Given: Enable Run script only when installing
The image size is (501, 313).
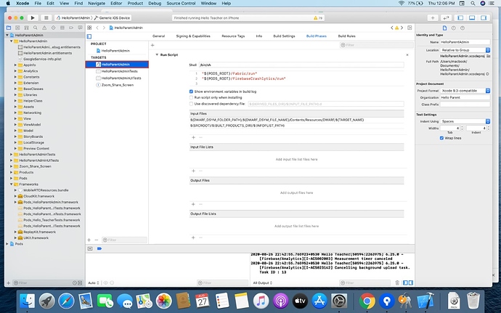Looking at the screenshot, I should pos(191,97).
